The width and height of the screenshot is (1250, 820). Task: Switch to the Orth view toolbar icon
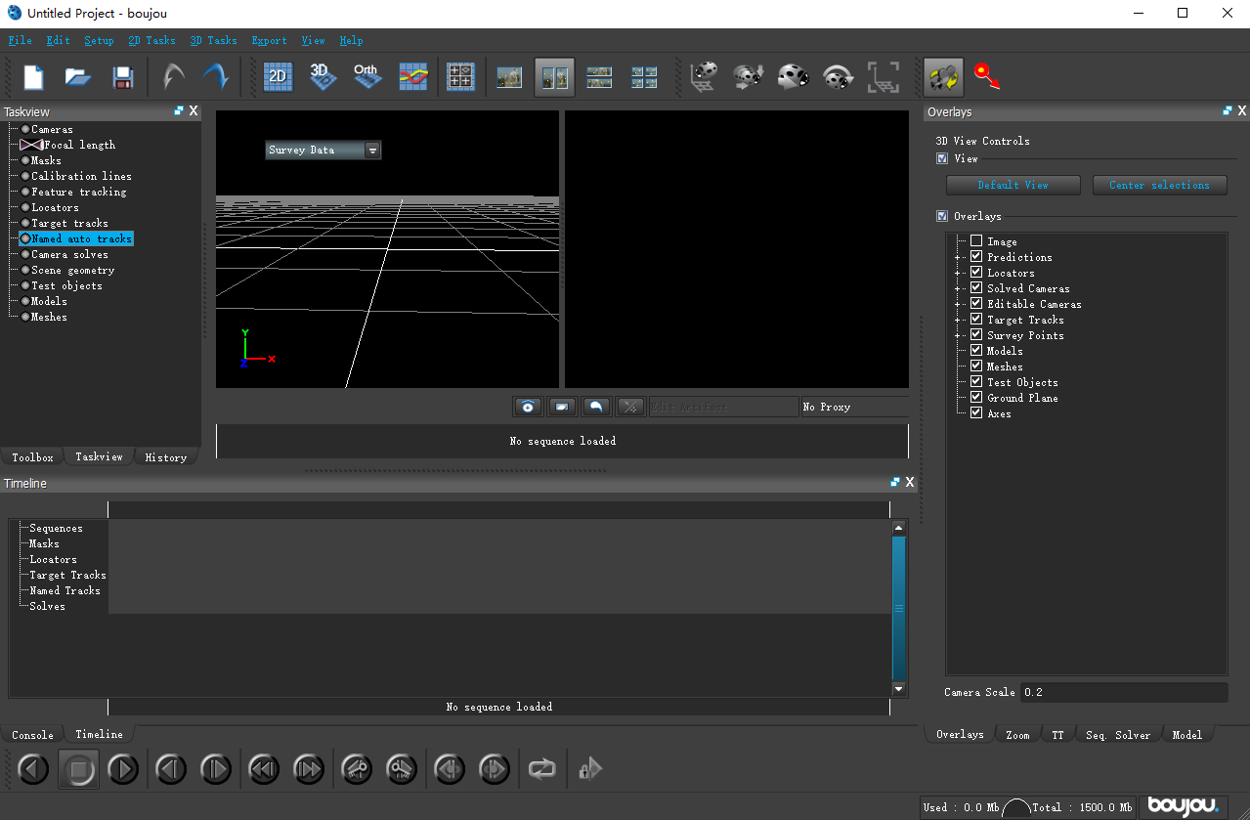(x=367, y=77)
